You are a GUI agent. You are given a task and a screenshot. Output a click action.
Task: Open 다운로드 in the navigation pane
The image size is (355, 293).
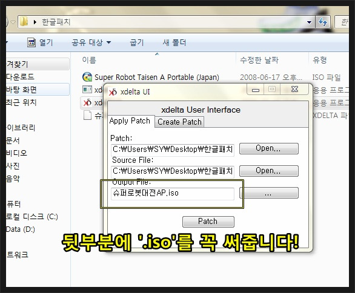point(20,76)
